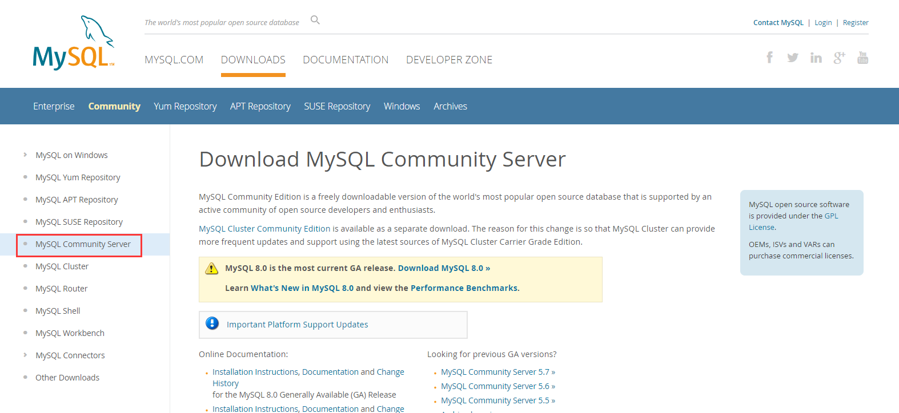Open GPL License link
Screen dimensions: 899x413
[793, 221]
